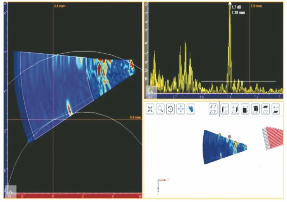Select the white gate line in A-scan
Screen dimensions: 287x202
tap(238, 81)
